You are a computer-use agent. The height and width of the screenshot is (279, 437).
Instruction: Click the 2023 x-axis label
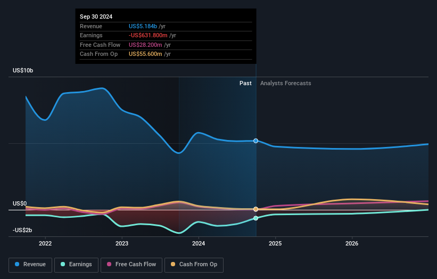122,244
